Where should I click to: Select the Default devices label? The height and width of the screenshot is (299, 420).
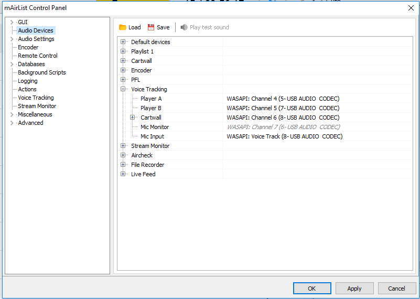pos(150,42)
